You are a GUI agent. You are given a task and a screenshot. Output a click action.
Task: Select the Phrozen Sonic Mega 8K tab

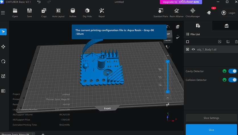(x=15, y=134)
